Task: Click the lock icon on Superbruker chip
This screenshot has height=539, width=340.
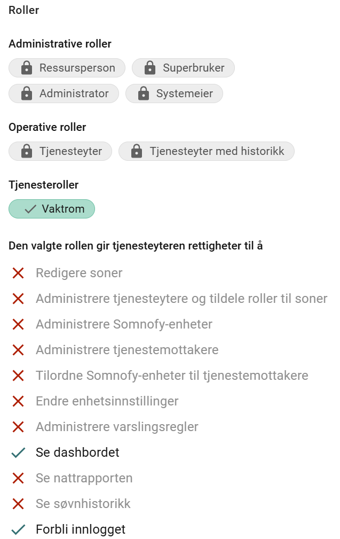Action: pos(150,68)
